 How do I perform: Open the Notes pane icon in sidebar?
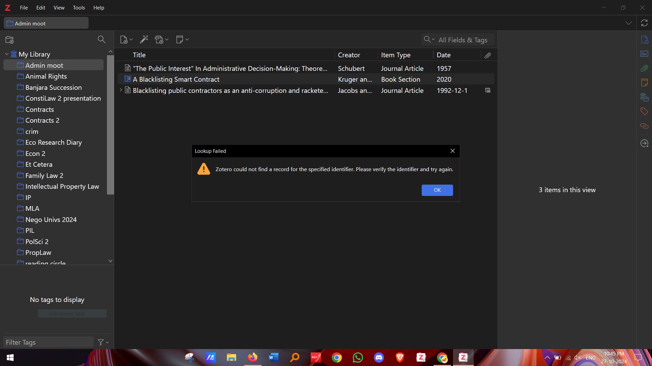(x=644, y=83)
